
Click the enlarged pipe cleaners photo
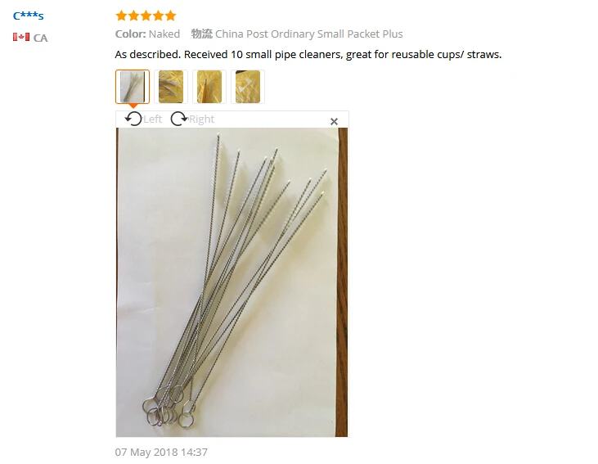(x=232, y=282)
